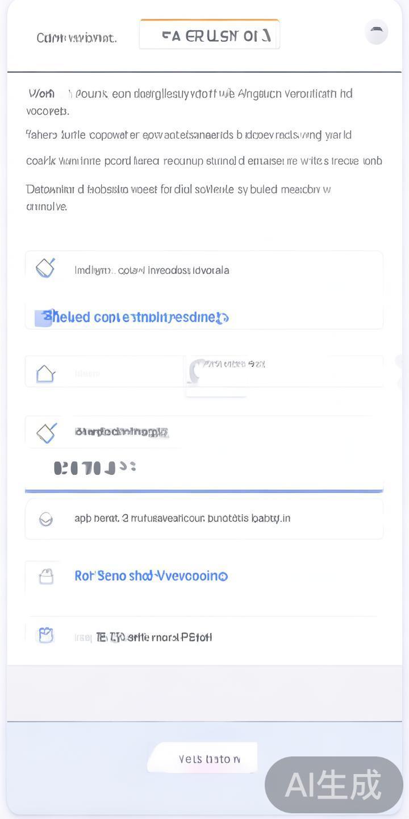Click the blue square icon before 'Sheued' link

(43, 318)
